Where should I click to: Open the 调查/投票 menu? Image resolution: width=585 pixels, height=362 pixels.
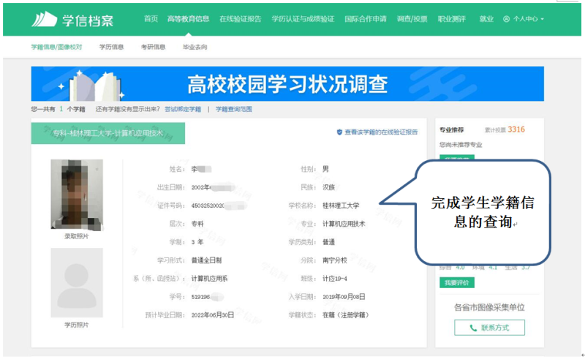pos(412,19)
